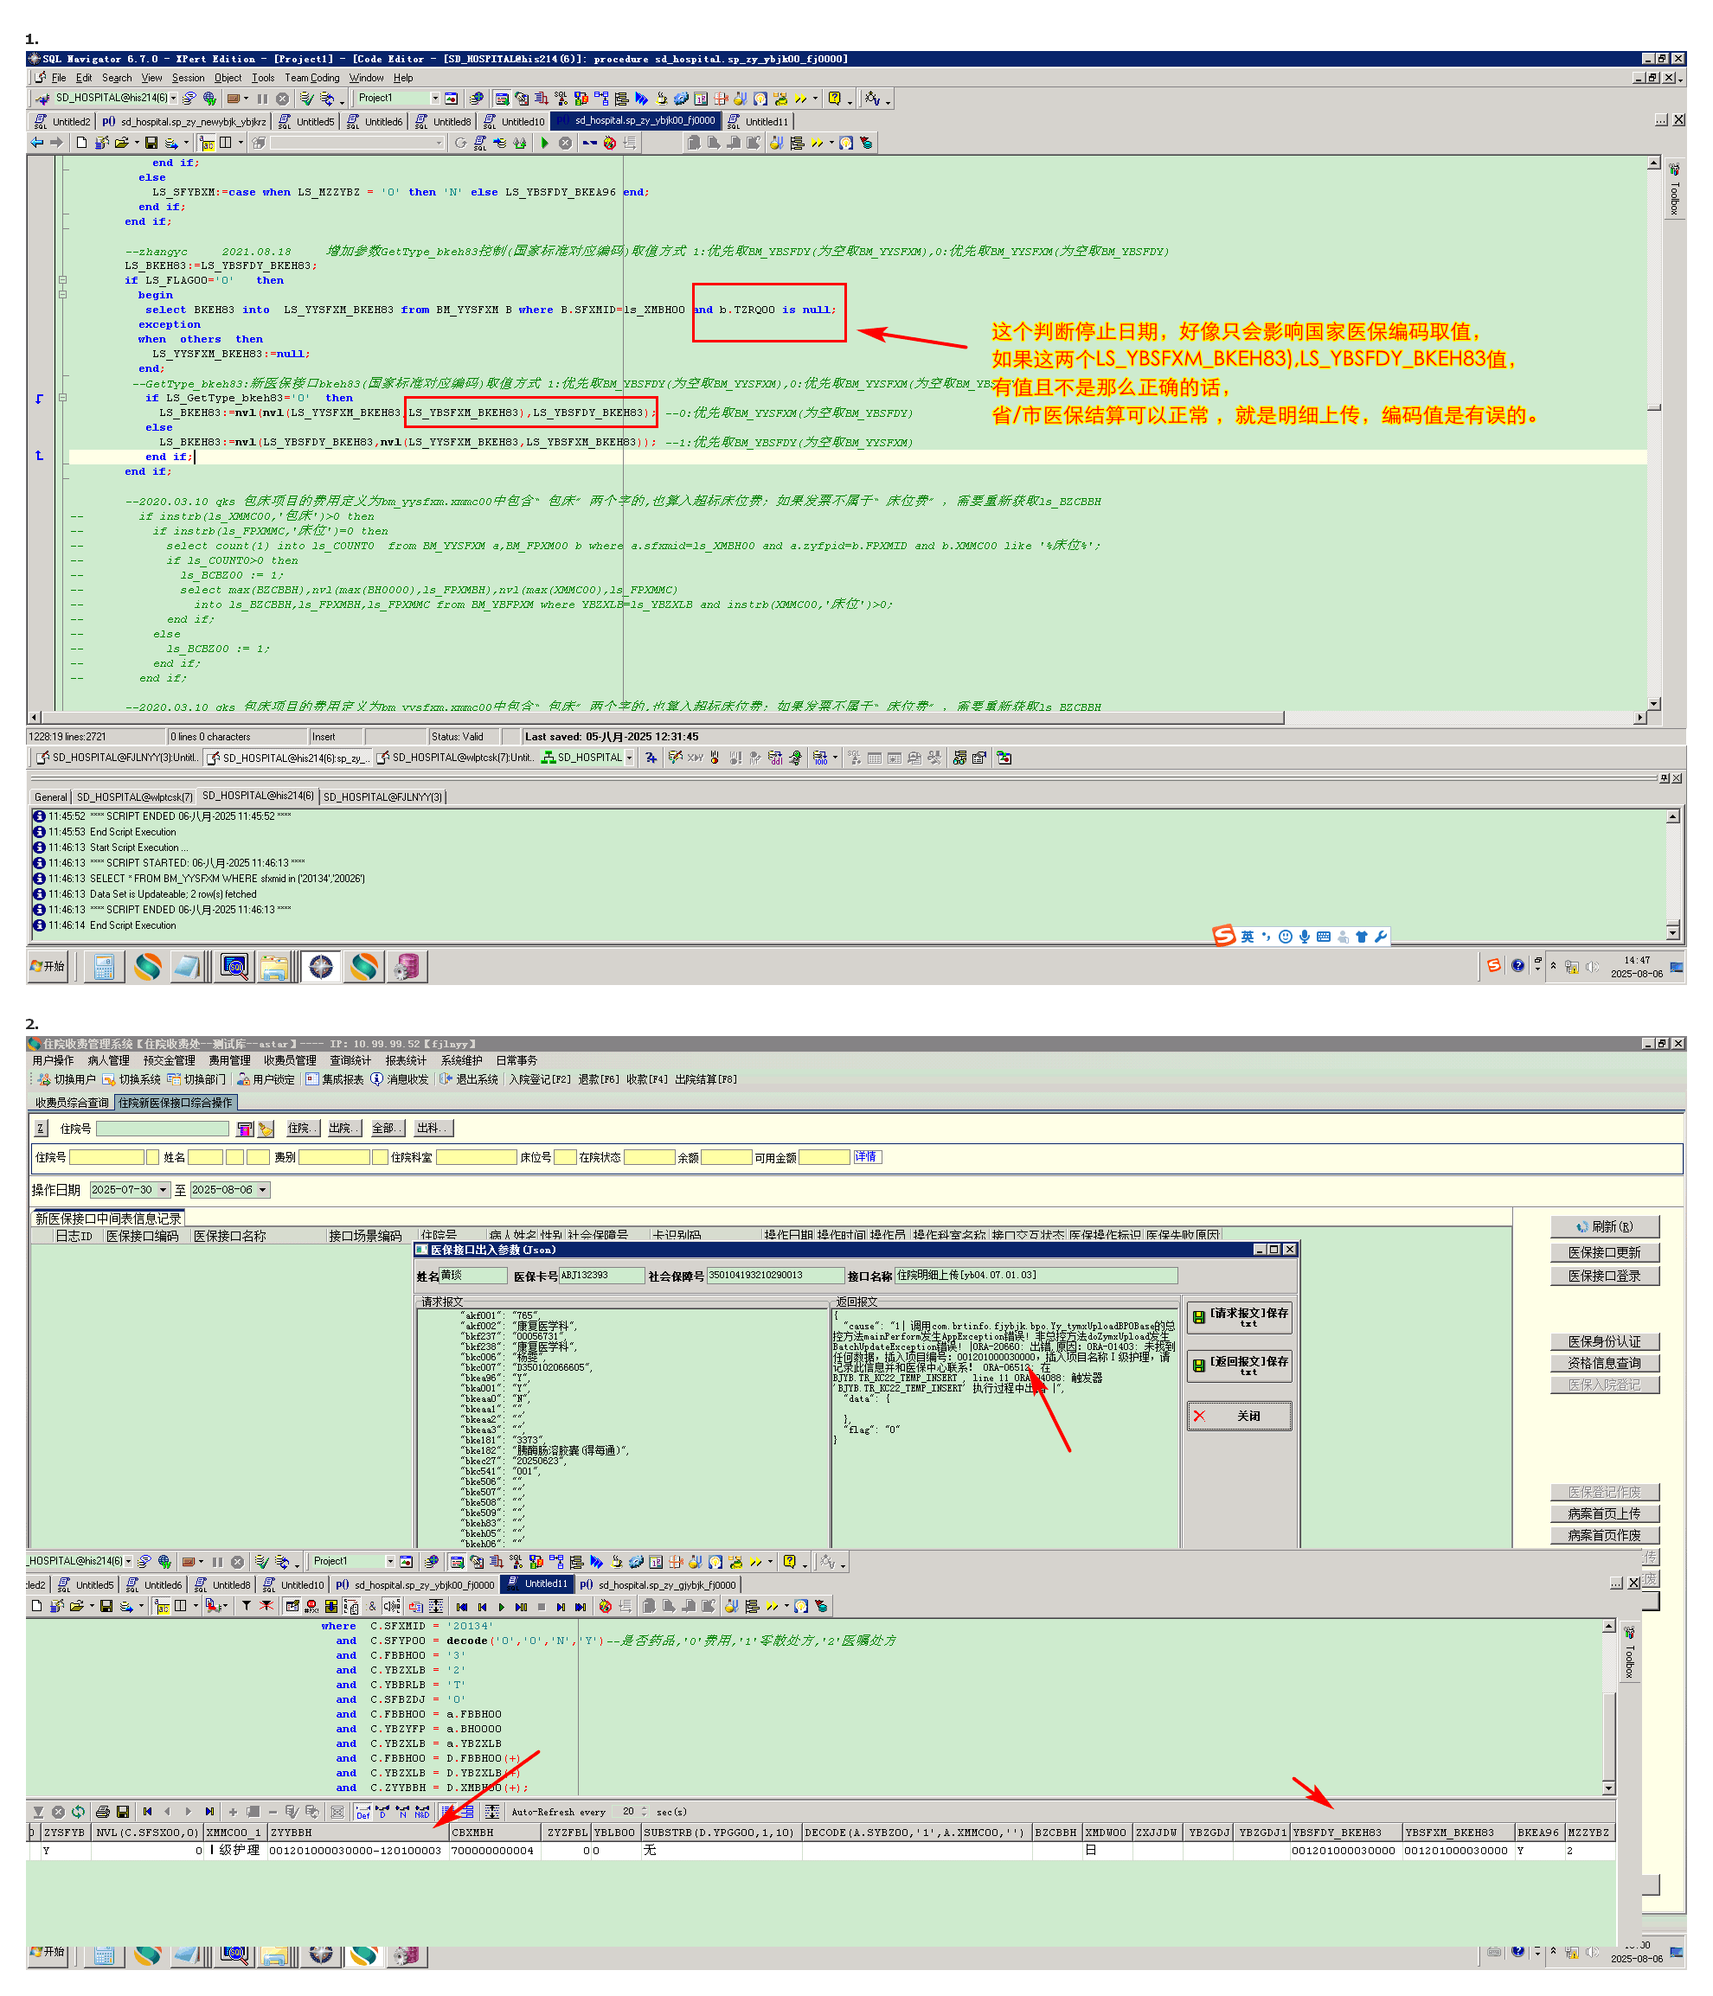Click the 关闭 button in Json dialog

pyautogui.click(x=1238, y=1416)
